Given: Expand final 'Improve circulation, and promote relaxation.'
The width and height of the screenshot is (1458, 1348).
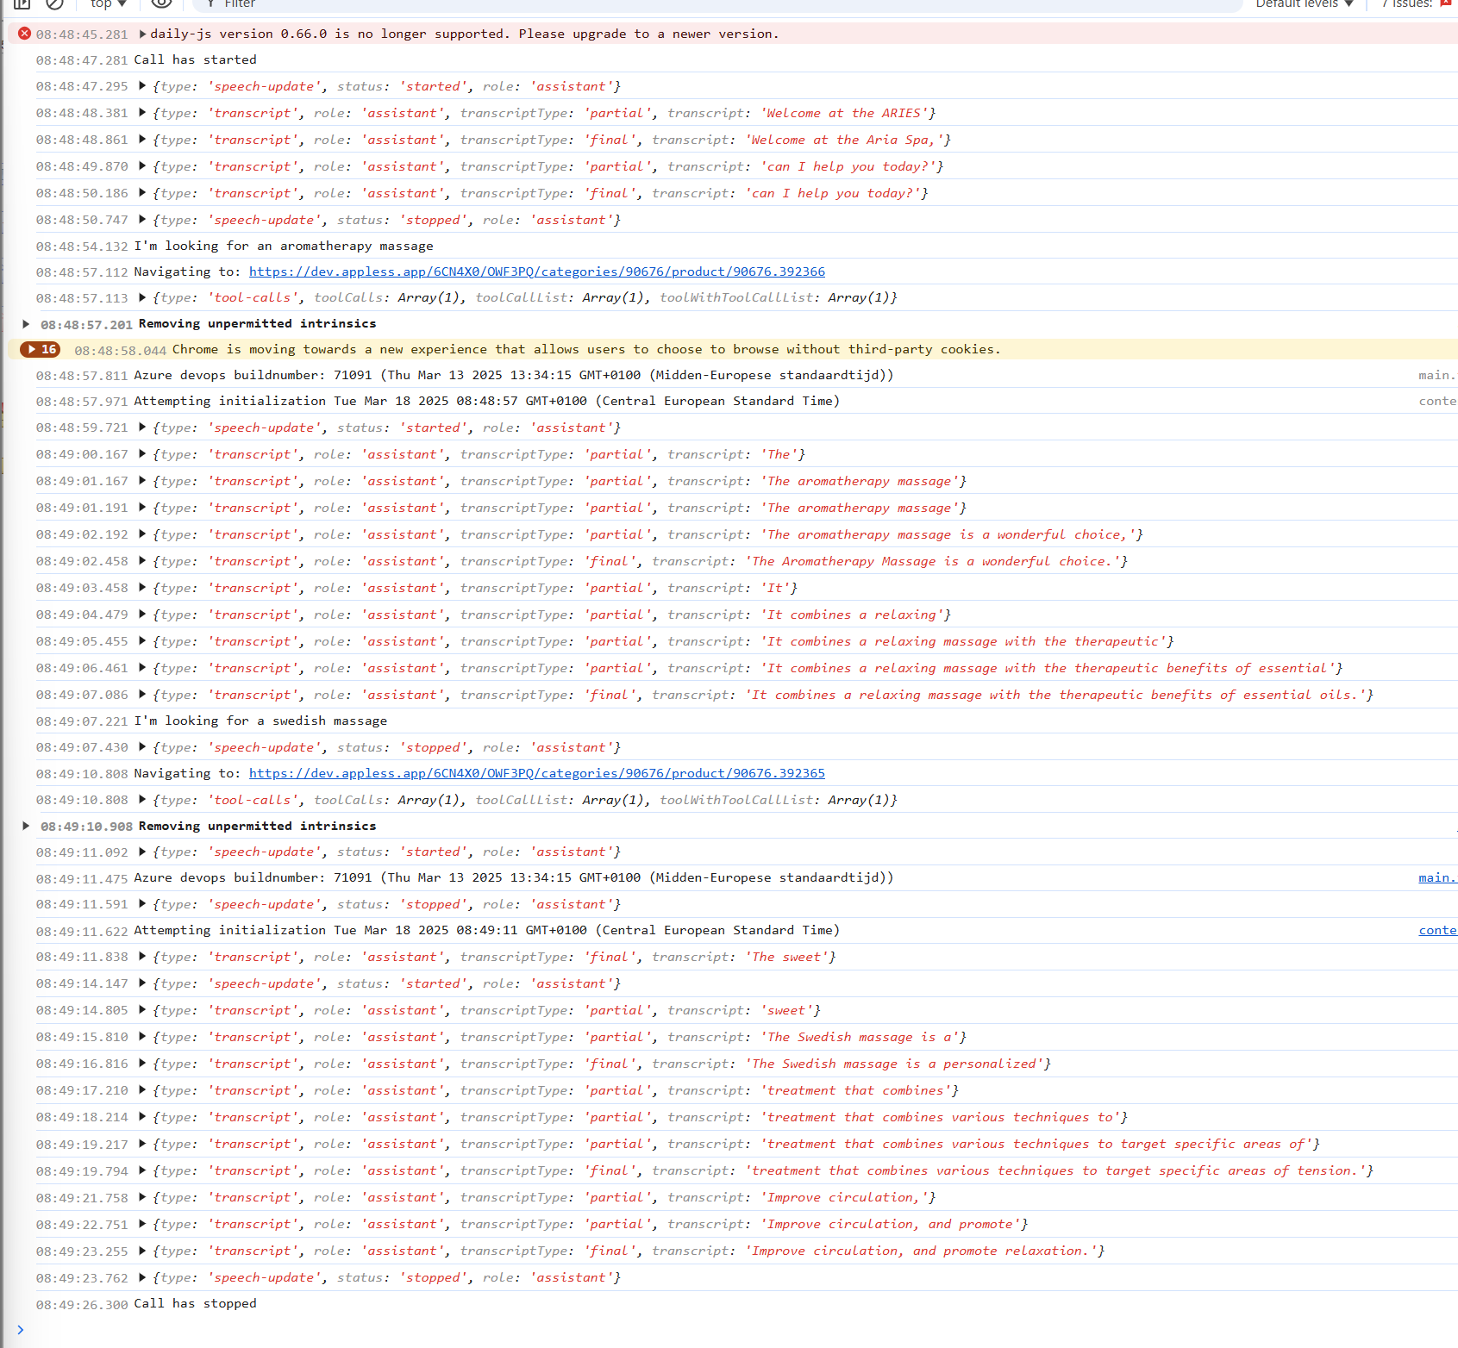Looking at the screenshot, I should 142,1251.
